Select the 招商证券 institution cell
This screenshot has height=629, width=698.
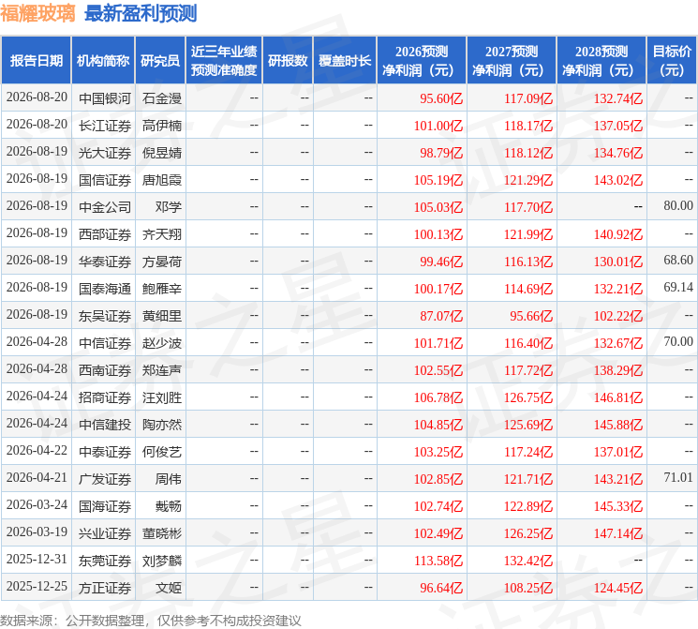[x=105, y=397]
